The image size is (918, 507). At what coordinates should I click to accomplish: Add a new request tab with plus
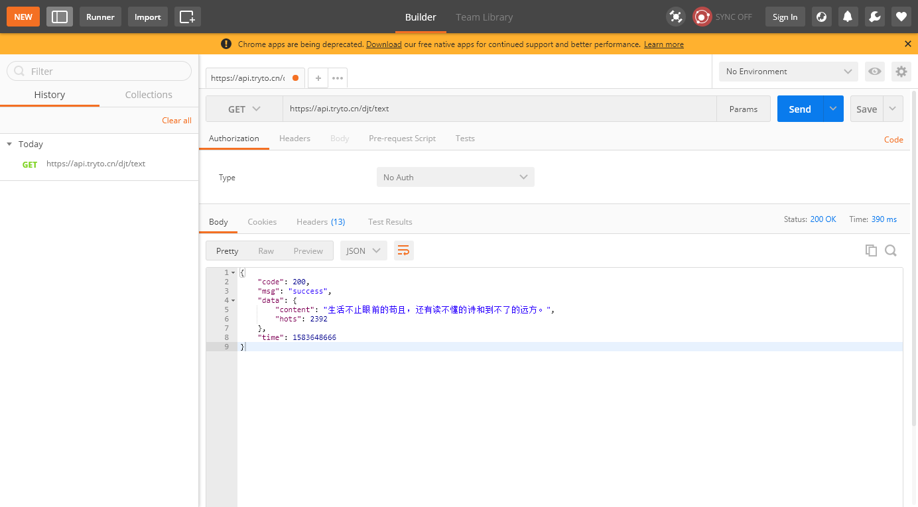[318, 78]
